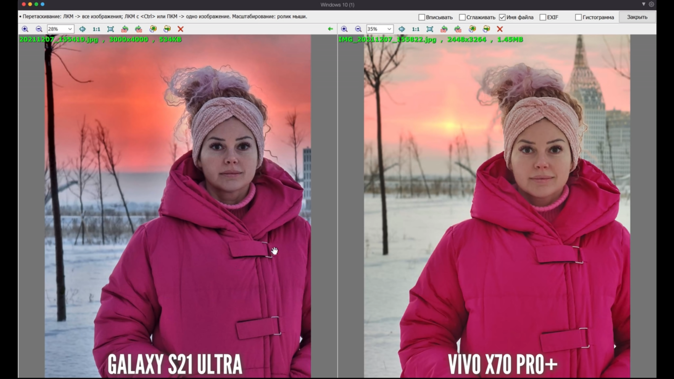Open the 28% zoom dropdown

point(70,29)
